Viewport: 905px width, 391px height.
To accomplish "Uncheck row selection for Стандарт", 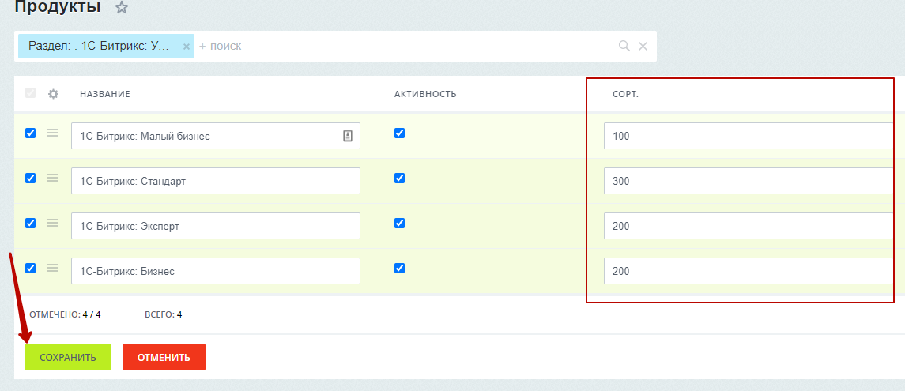I will pyautogui.click(x=31, y=179).
